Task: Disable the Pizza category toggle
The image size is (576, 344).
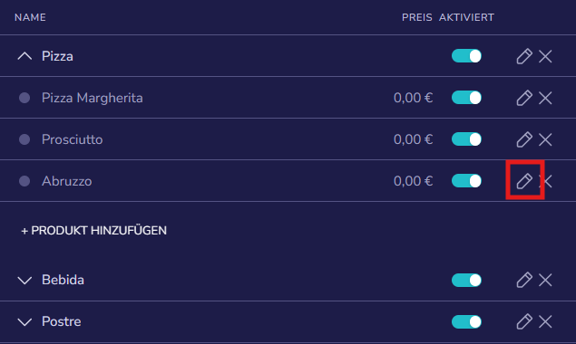Action: coord(466,56)
